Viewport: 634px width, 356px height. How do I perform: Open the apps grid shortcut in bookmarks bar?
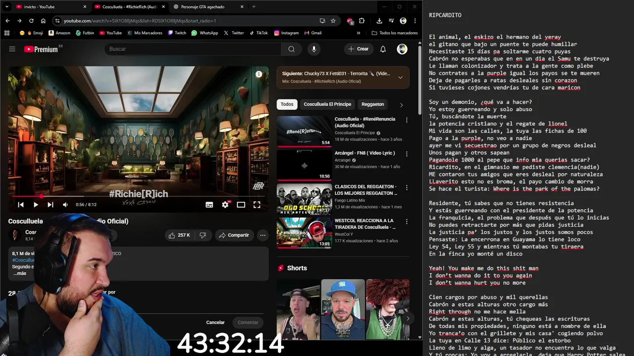click(x=7, y=33)
